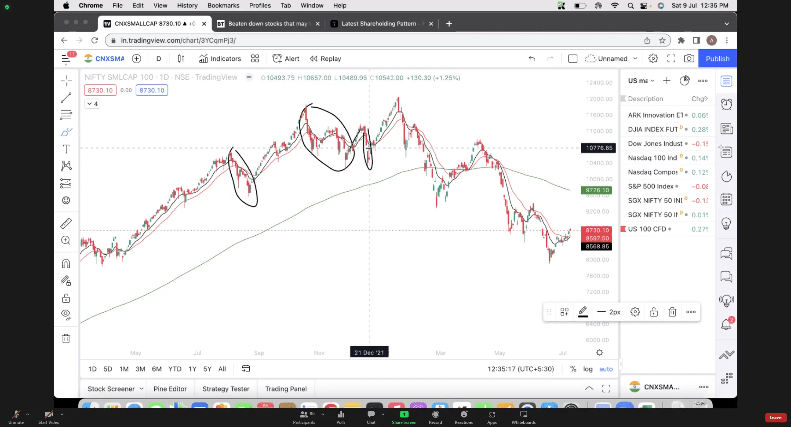
Task: Open the Stock Screener dropdown arrow
Action: click(141, 389)
